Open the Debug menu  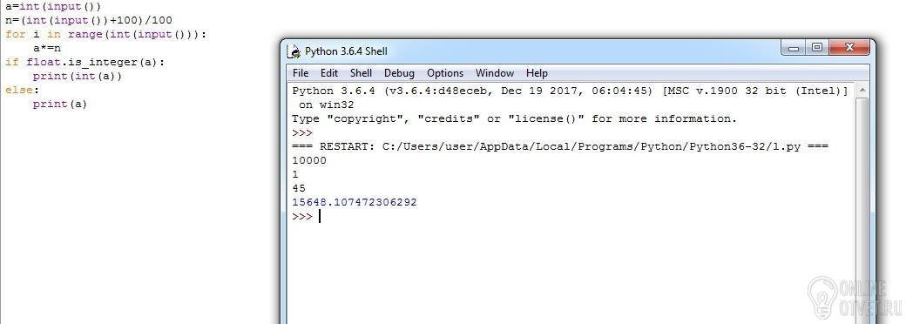[399, 73]
